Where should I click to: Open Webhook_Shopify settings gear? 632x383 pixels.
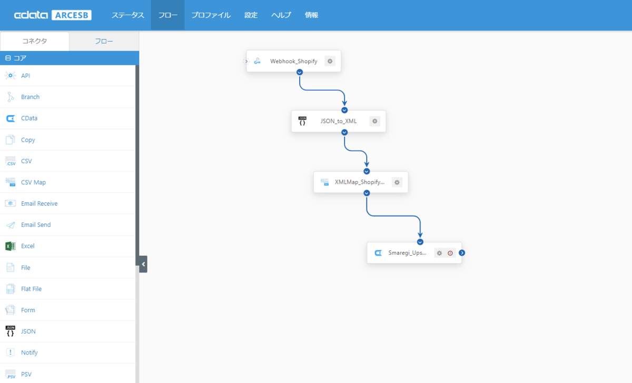330,61
